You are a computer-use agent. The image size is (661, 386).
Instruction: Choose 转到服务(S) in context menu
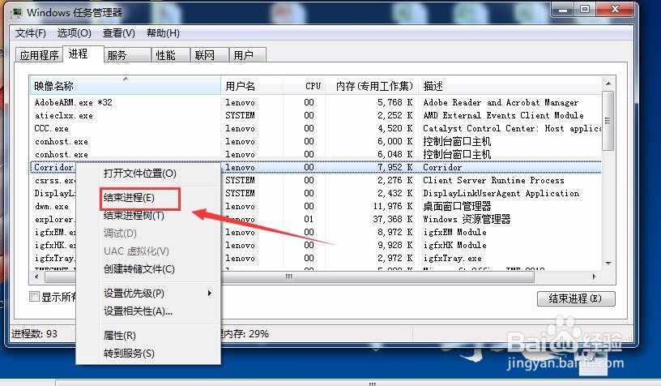click(x=129, y=354)
